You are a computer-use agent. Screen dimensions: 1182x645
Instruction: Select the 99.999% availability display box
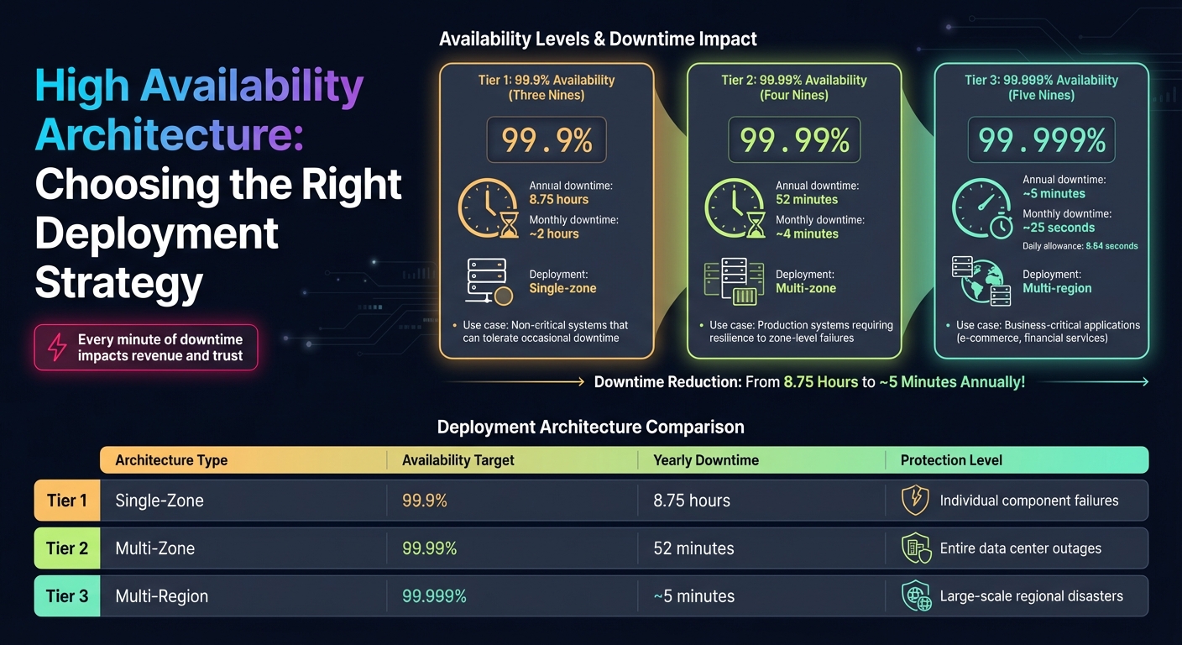click(x=1041, y=139)
